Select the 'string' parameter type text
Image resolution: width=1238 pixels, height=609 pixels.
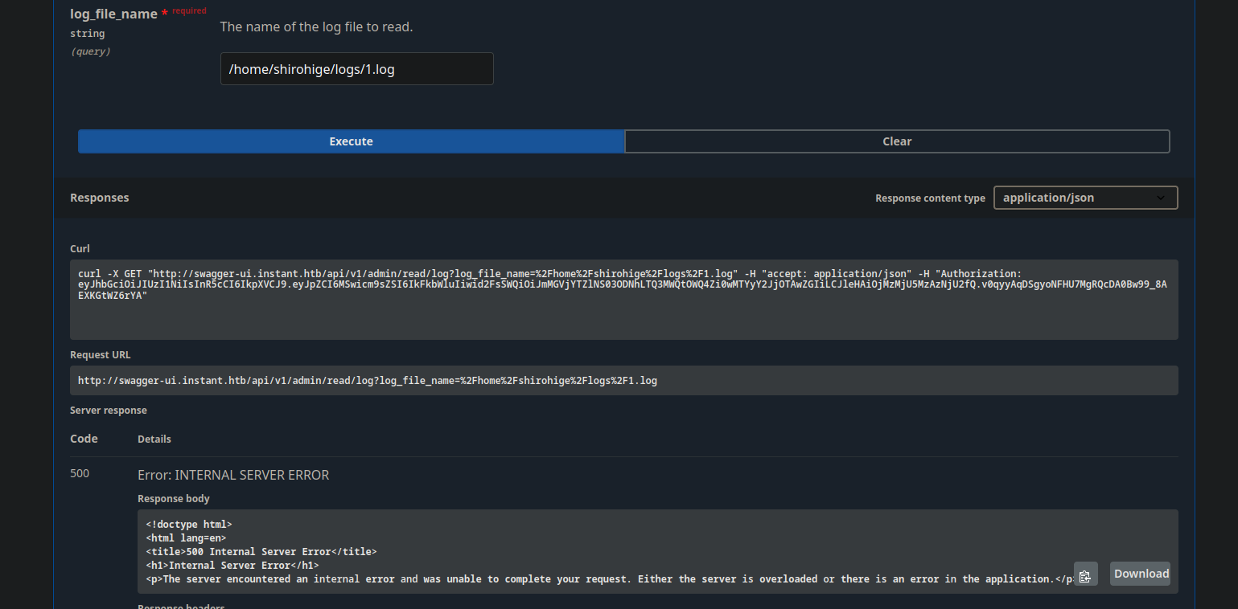(87, 34)
